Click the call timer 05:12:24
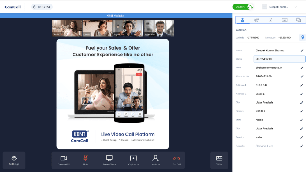The height and width of the screenshot is (172, 306). [42, 7]
